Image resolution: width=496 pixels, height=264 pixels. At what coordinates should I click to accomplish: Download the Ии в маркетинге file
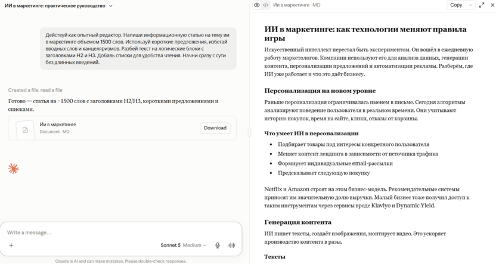click(215, 128)
